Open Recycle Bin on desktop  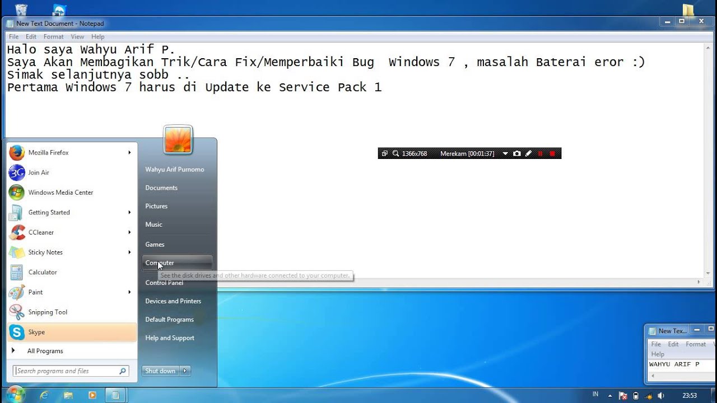pos(21,10)
